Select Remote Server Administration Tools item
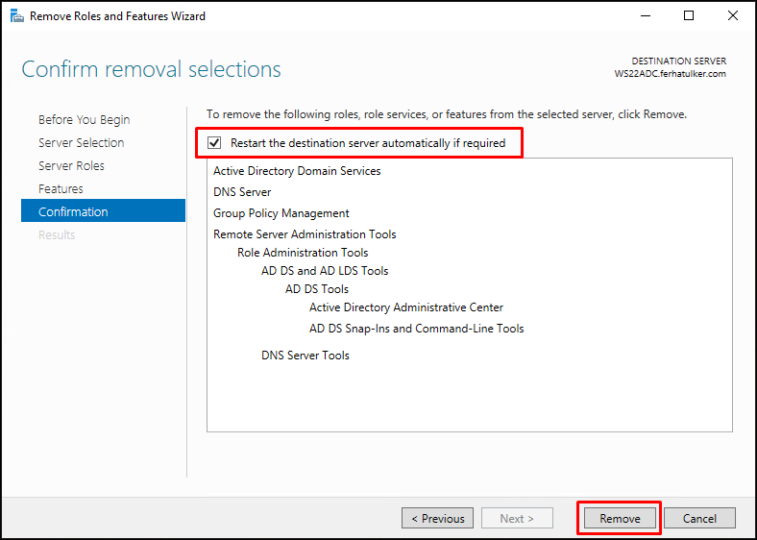Image resolution: width=757 pixels, height=540 pixels. 305,234
